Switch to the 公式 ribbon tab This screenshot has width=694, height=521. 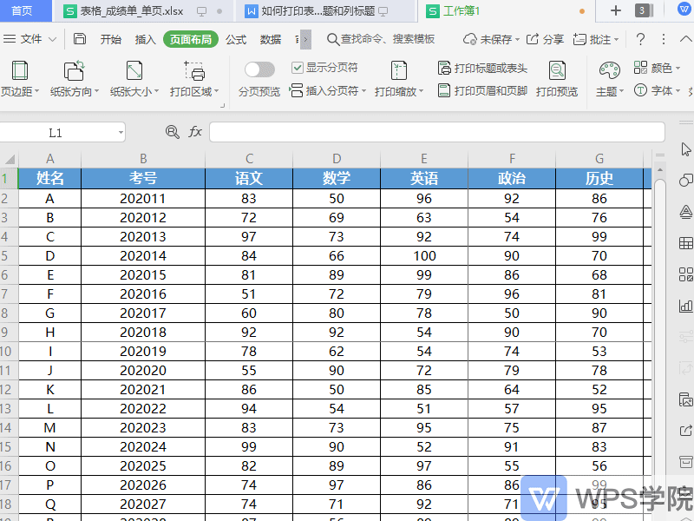[x=236, y=39]
